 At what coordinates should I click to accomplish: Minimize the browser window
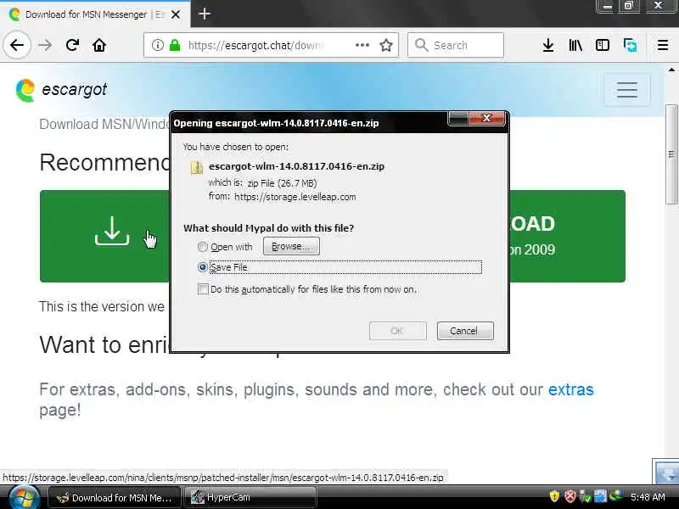[607, 7]
